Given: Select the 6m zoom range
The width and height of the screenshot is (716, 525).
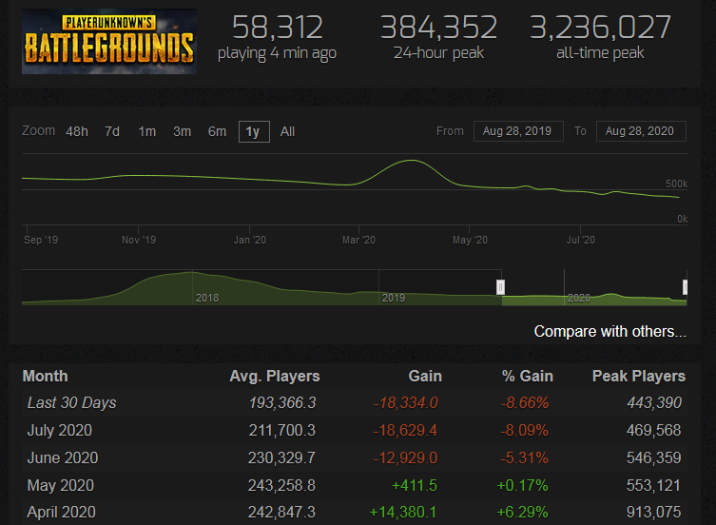Looking at the screenshot, I should point(217,131).
